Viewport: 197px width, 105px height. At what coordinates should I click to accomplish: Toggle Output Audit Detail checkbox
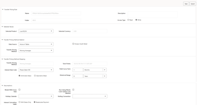73,44
